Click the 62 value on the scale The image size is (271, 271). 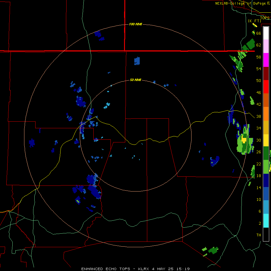259,45
